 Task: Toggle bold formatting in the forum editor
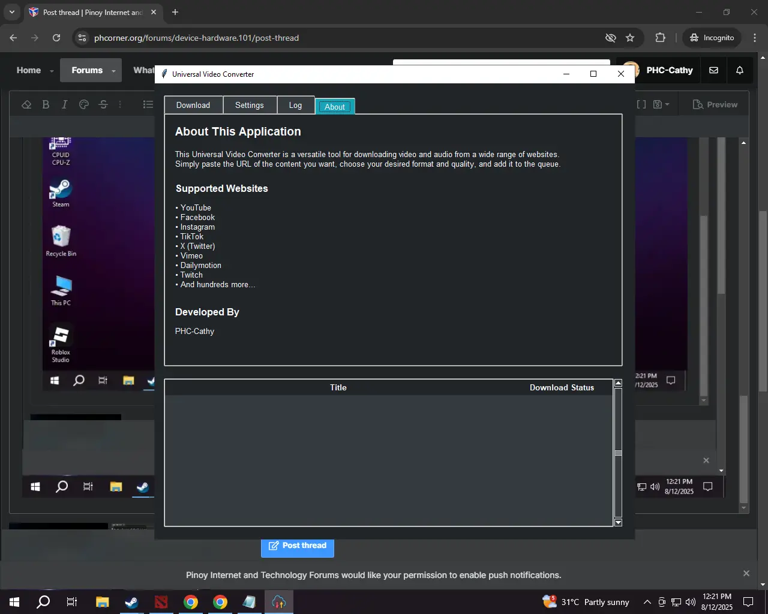[x=46, y=104]
